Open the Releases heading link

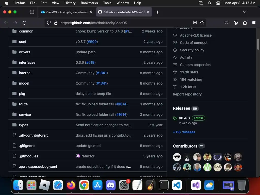tap(181, 108)
